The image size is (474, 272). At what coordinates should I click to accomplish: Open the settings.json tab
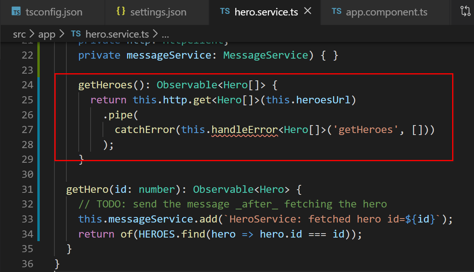point(158,12)
